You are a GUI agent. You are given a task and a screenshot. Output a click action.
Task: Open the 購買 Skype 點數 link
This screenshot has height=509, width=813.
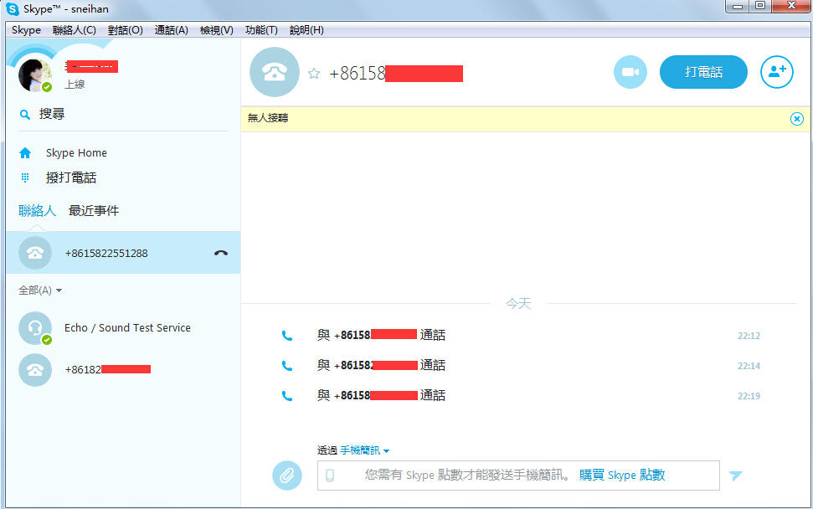[622, 475]
